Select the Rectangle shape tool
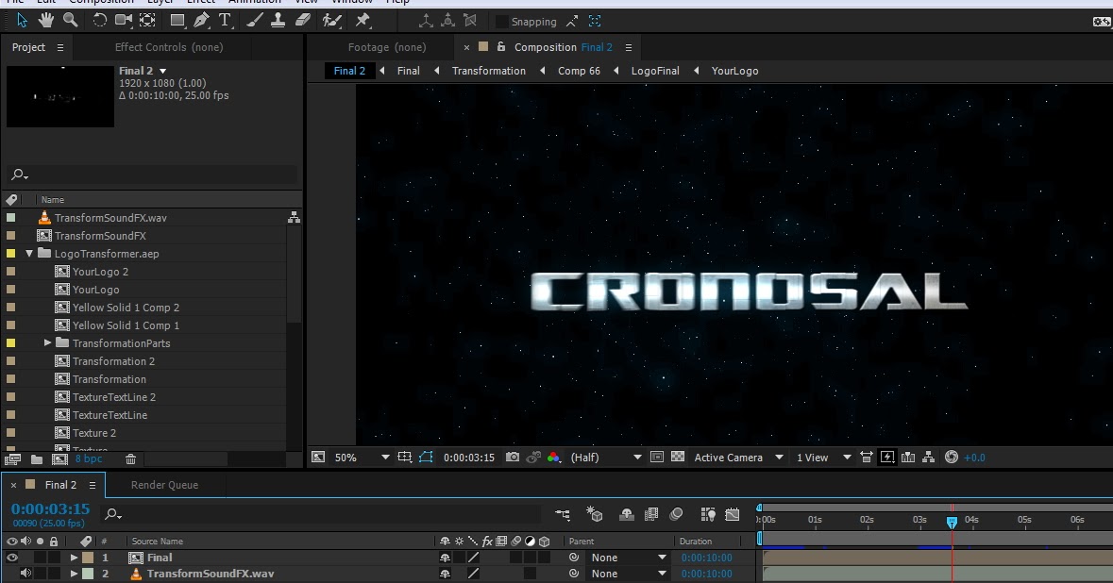This screenshot has height=583, width=1113. [x=177, y=21]
